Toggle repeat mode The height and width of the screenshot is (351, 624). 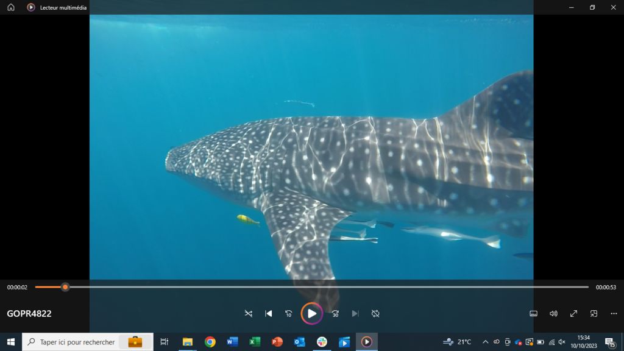tap(375, 313)
